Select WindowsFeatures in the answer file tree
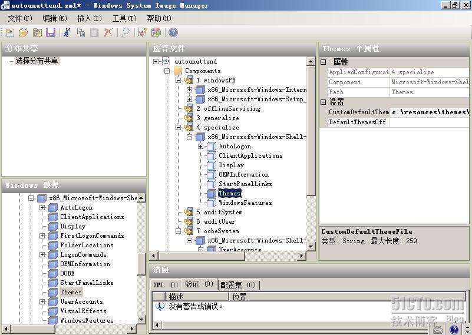The image size is (472, 335). coord(245,203)
